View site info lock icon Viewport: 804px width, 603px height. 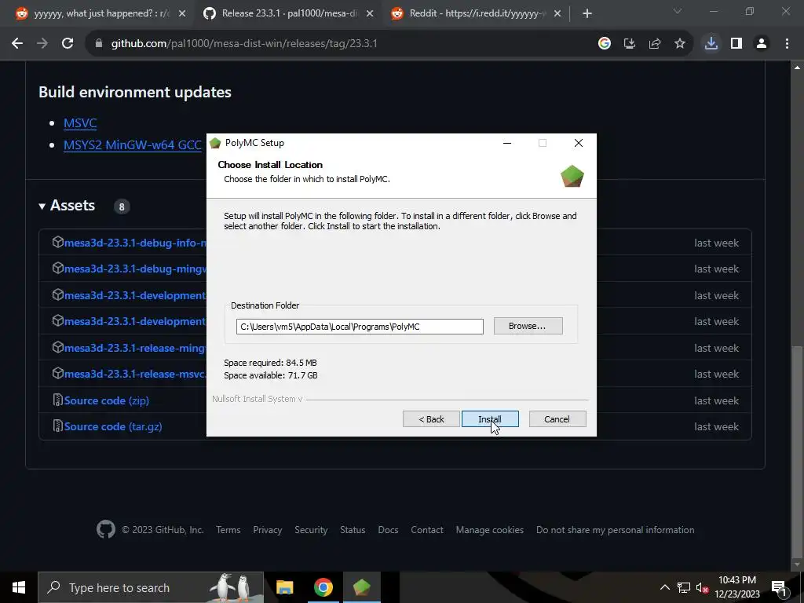click(x=99, y=44)
